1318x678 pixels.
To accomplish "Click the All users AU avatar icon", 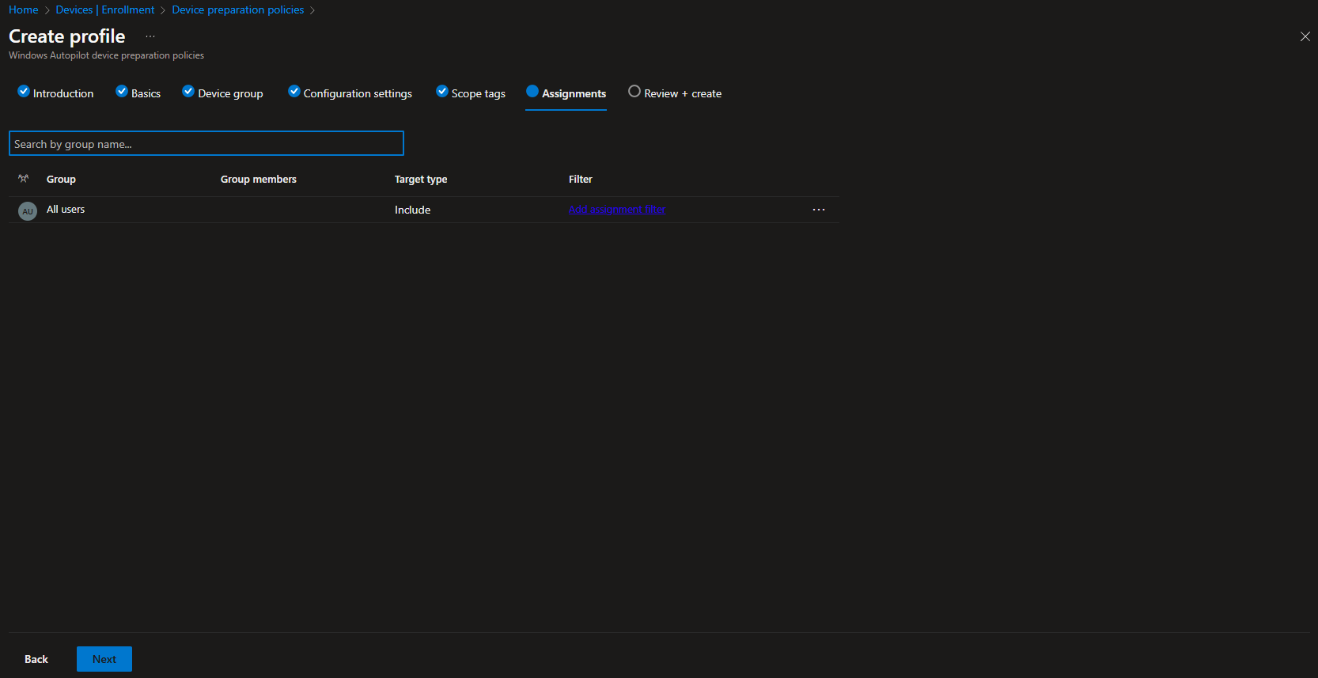I will [28, 211].
